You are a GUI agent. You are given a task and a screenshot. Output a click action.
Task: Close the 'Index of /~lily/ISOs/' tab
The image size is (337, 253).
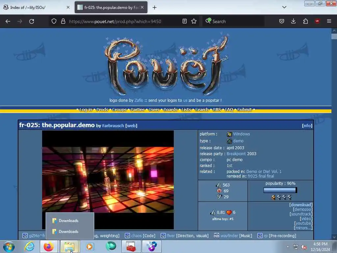click(68, 7)
